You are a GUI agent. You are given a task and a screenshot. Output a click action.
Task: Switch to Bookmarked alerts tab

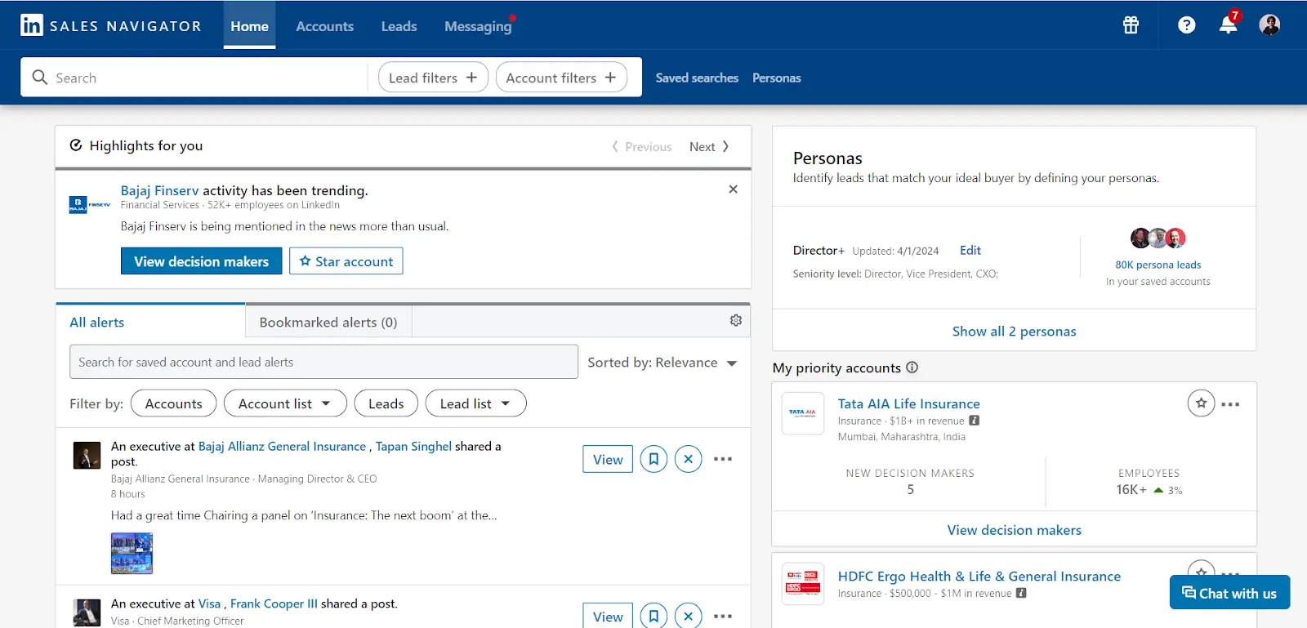[x=328, y=322]
